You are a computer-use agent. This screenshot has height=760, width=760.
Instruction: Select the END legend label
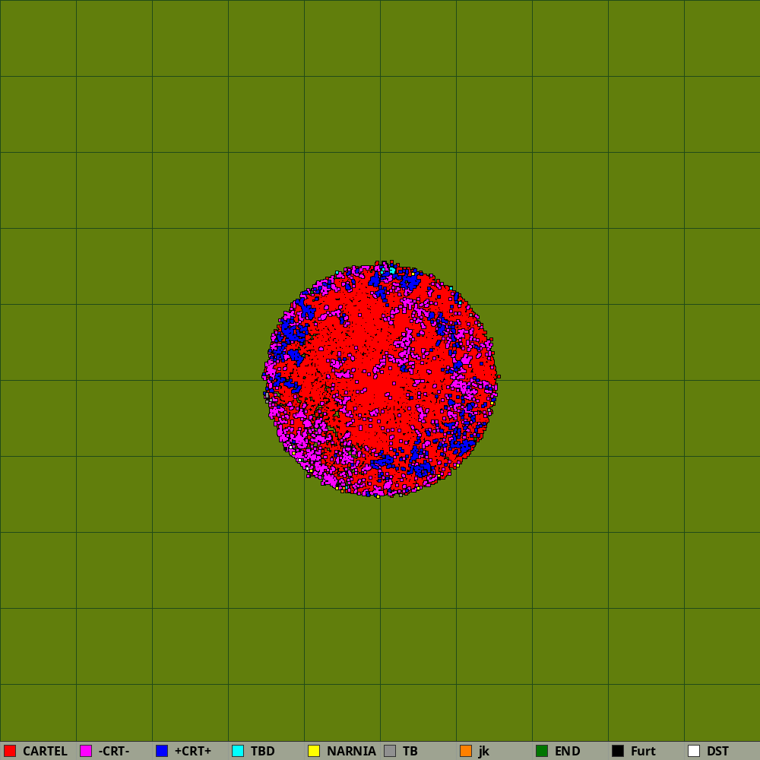[568, 752]
